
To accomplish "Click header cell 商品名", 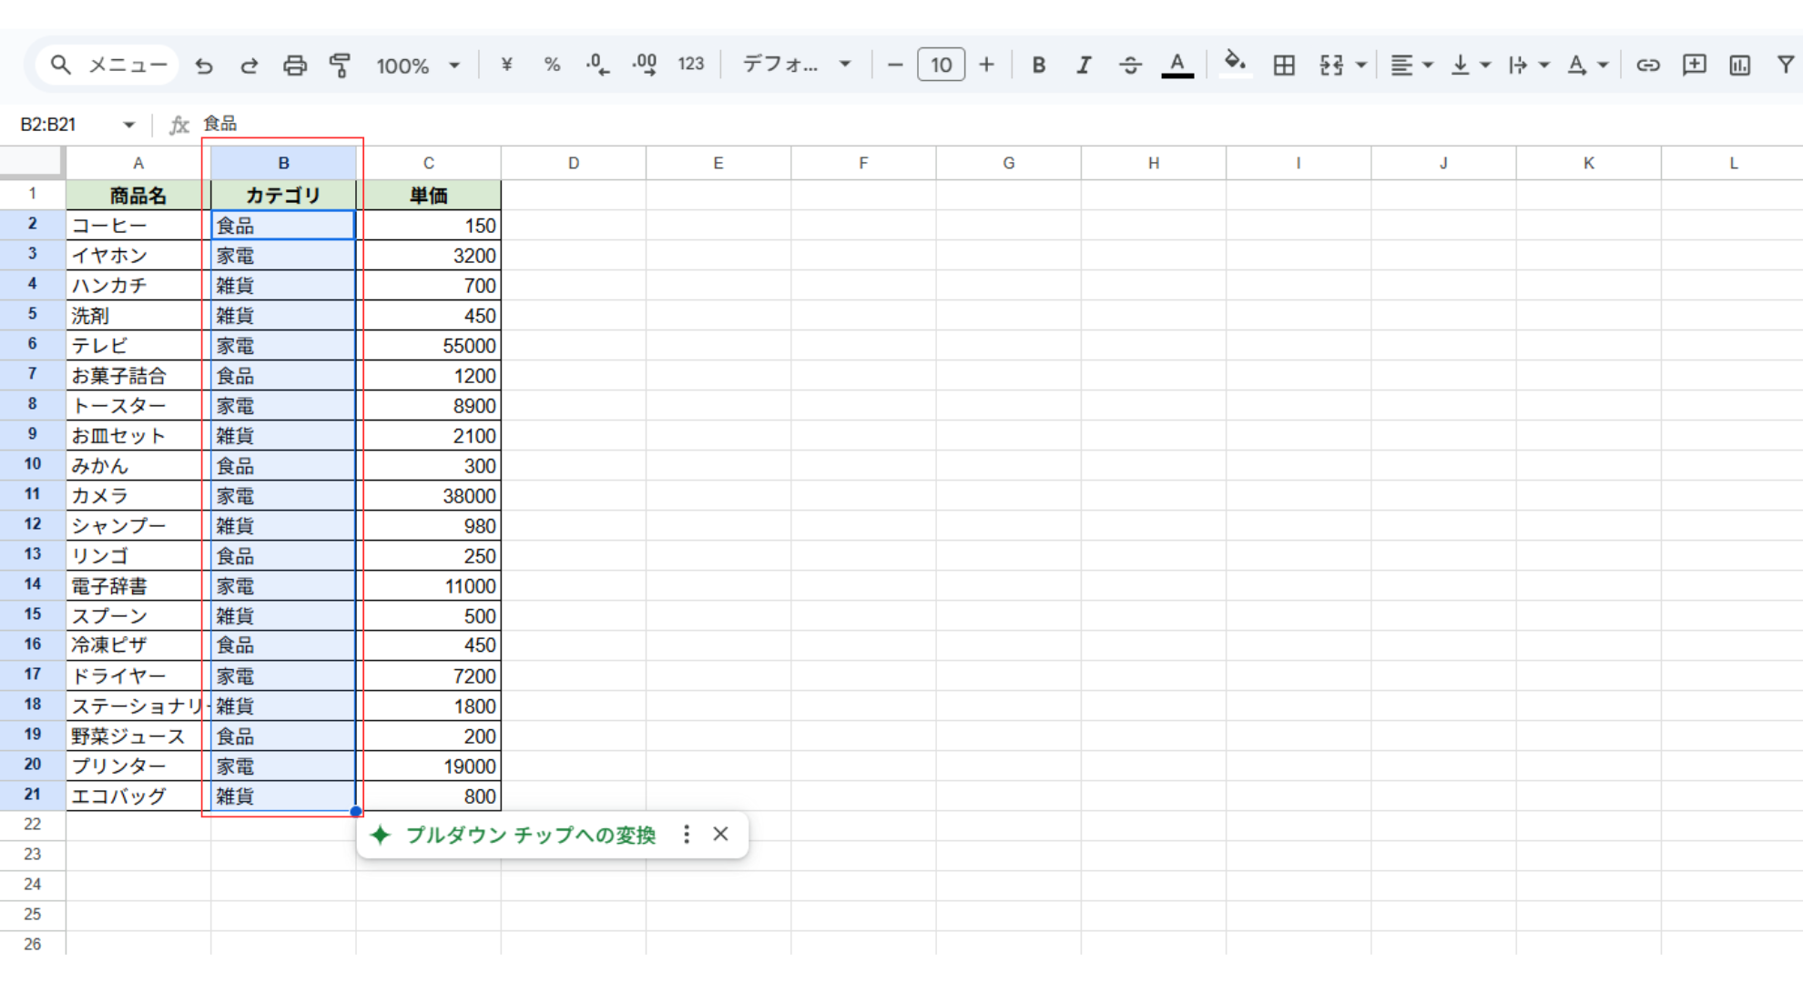I will point(138,195).
